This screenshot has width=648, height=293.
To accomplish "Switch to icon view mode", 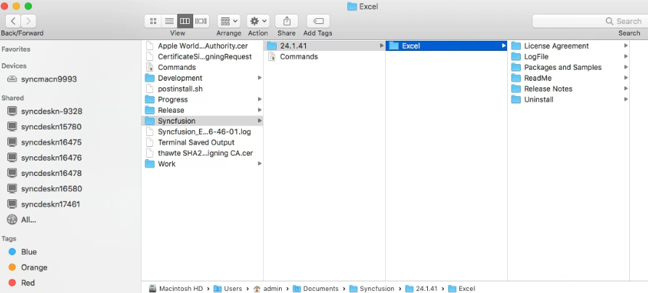I will (x=153, y=21).
